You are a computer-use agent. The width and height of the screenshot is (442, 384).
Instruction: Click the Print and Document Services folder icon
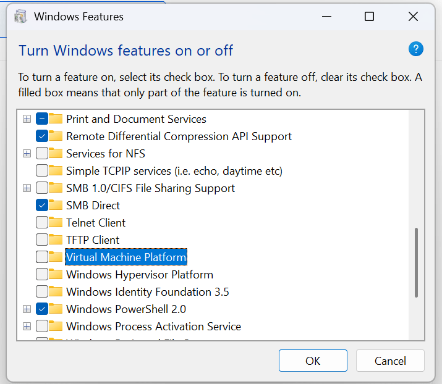(56, 119)
